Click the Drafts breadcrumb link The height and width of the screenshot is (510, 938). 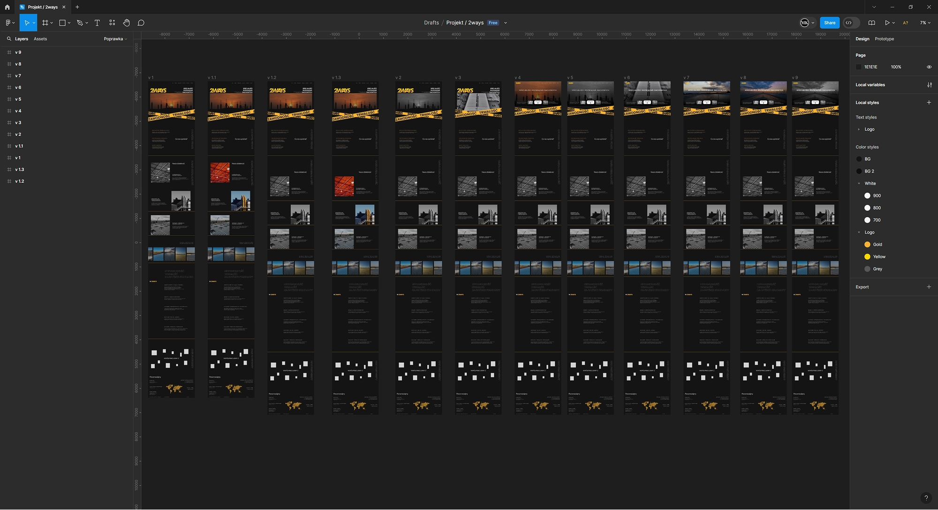(431, 22)
